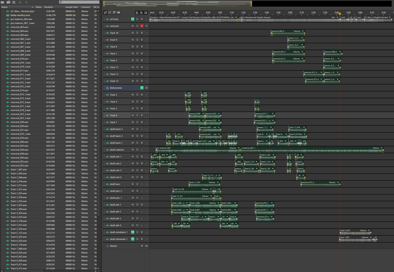Viewport: 394px width, 272px height.
Task: Sort files by Status column header
Action: coord(38,7)
